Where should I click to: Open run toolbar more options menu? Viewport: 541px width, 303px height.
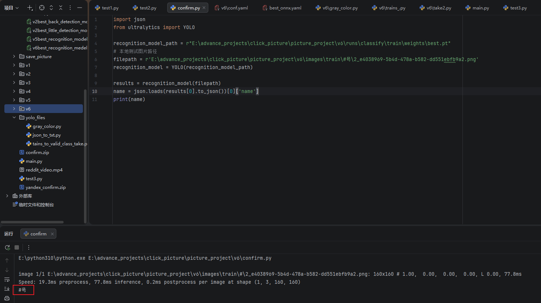(x=29, y=247)
